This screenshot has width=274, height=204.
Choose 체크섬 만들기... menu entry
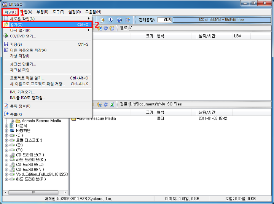pos(47,64)
